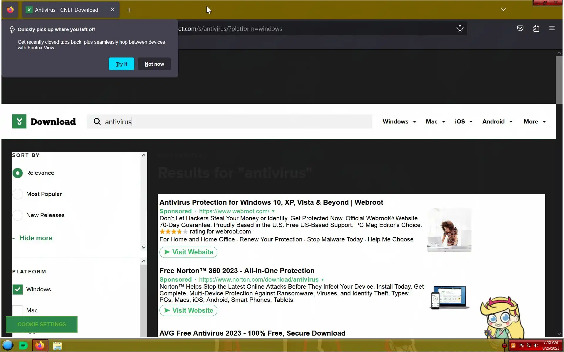Click the CNET Download green logo
The width and height of the screenshot is (564, 352).
(19, 121)
